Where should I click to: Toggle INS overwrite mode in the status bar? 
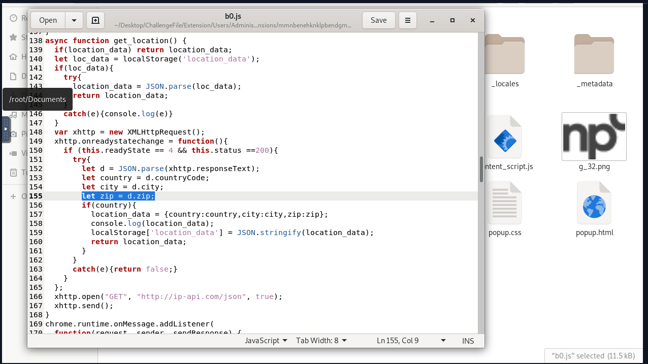pos(468,341)
